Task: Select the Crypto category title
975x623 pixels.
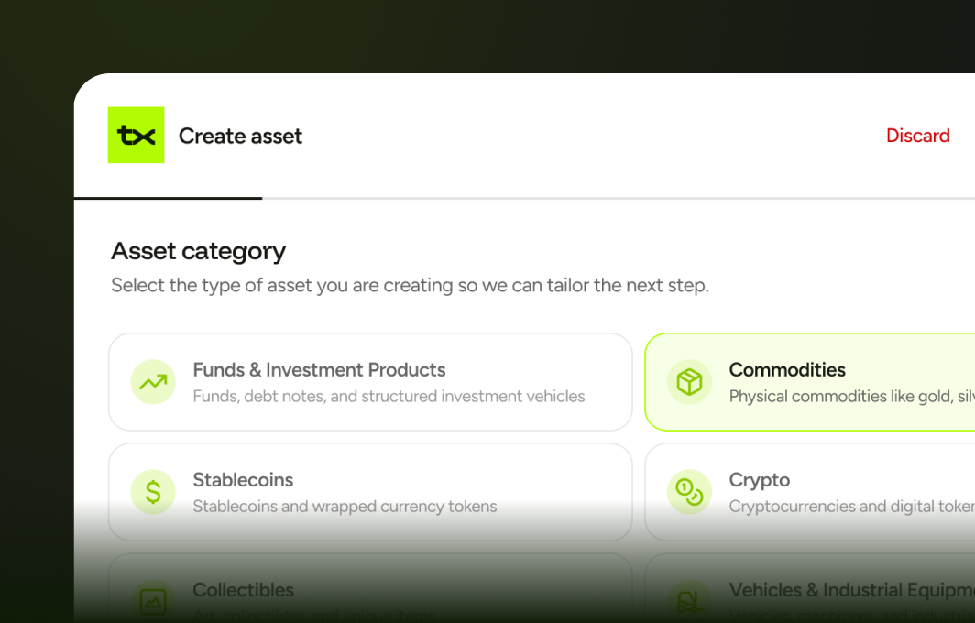Action: coord(760,480)
